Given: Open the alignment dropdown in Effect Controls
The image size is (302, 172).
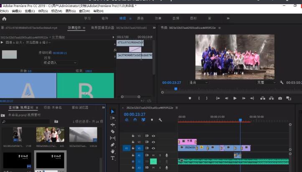Looking at the screenshot, I should coord(60,63).
